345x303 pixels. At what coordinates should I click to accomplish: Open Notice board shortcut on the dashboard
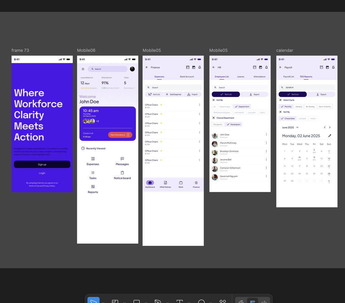(x=122, y=175)
